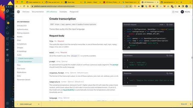193x108 pixels.
Task: Open the browser Extensions puzzle menu
Action: [179, 6]
